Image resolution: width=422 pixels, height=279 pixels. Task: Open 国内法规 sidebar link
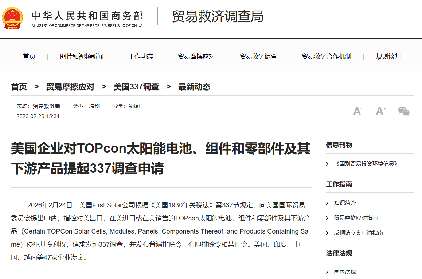(345, 272)
